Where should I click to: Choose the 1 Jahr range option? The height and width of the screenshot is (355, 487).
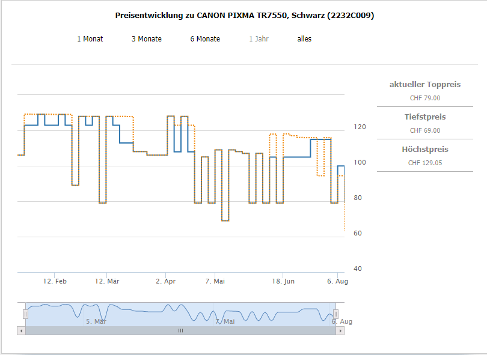click(259, 39)
